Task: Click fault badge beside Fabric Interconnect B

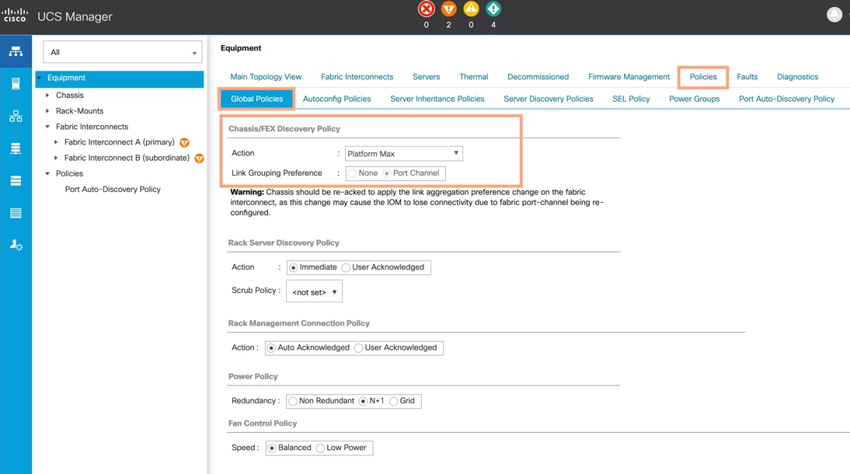Action: pyautogui.click(x=199, y=159)
